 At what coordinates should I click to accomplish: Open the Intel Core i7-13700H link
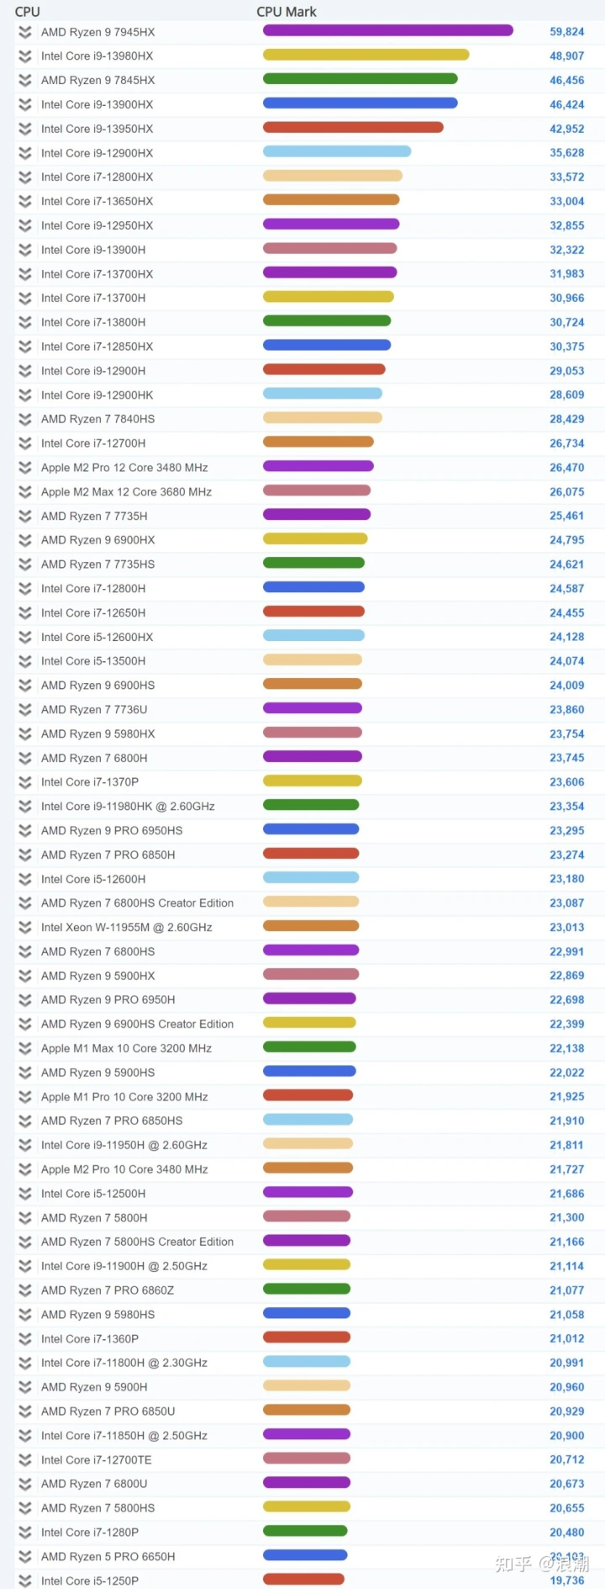coord(93,299)
